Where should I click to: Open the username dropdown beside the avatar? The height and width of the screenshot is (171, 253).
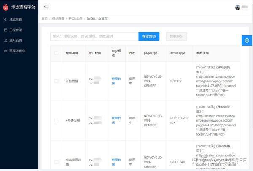pyautogui.click(x=245, y=7)
